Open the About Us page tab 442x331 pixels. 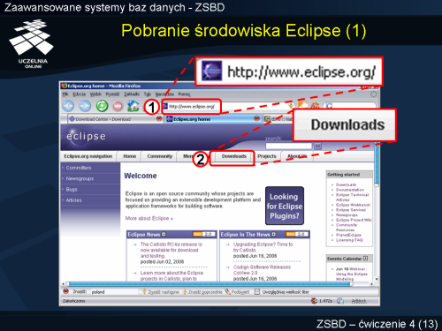pos(297,156)
